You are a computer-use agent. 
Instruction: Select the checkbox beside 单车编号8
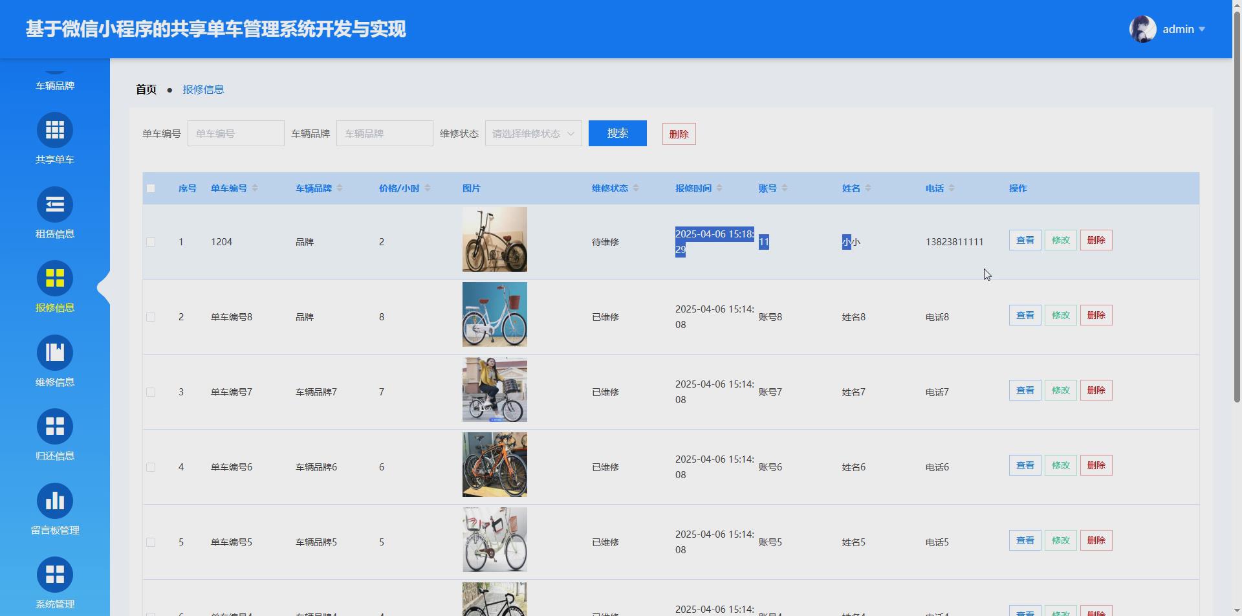[x=151, y=316]
